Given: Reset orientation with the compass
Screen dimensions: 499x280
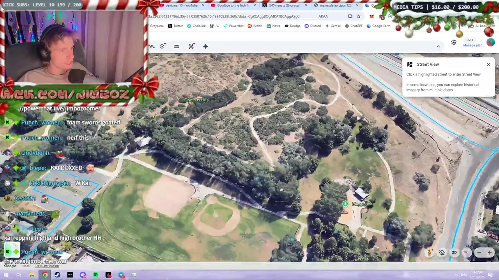Looking at the screenshot, I should tap(466, 252).
